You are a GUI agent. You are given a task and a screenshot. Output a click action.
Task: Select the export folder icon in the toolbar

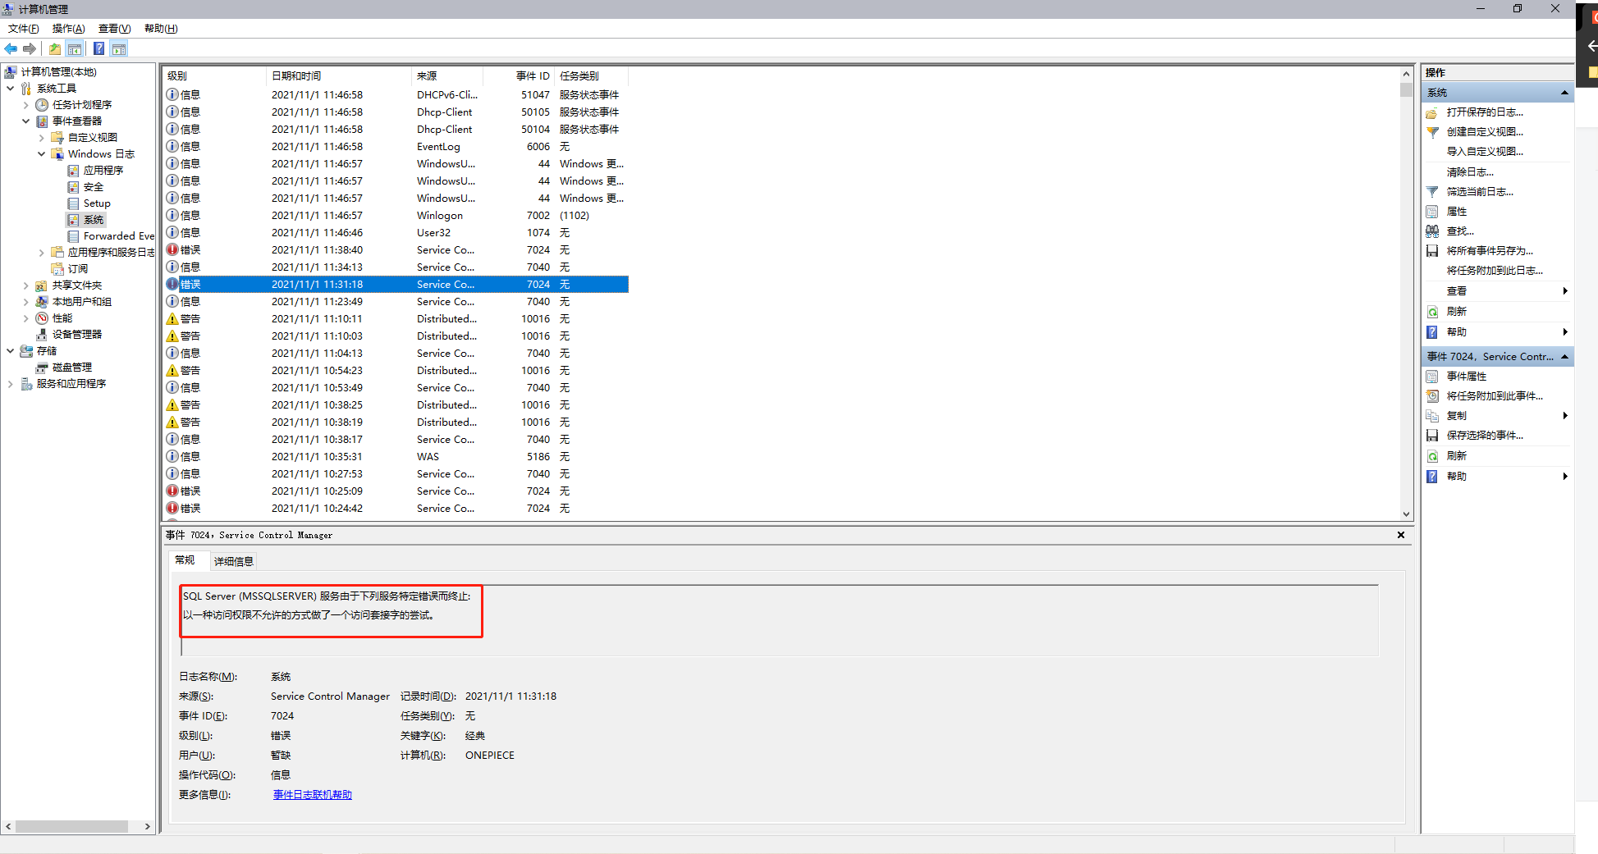click(54, 48)
